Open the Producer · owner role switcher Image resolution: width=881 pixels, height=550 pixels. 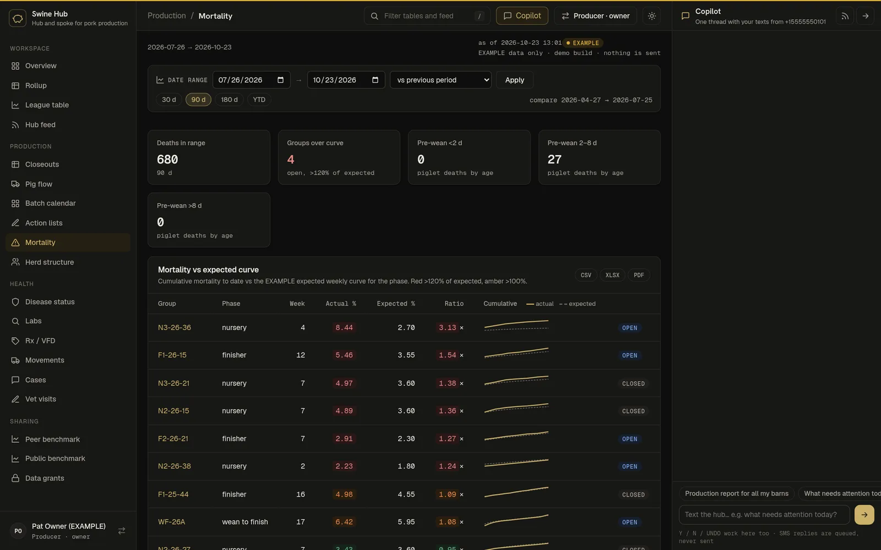(595, 16)
